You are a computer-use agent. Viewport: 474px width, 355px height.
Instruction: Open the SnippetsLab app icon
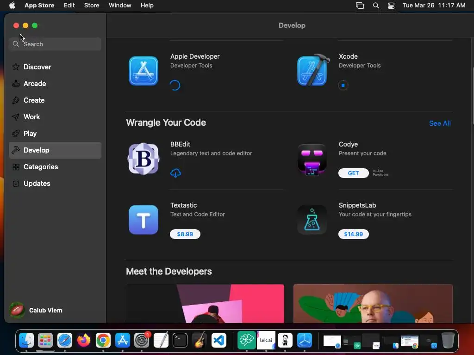coord(312,220)
